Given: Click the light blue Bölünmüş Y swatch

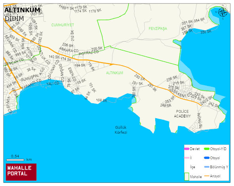Looking at the screenshot, I should point(207,167).
